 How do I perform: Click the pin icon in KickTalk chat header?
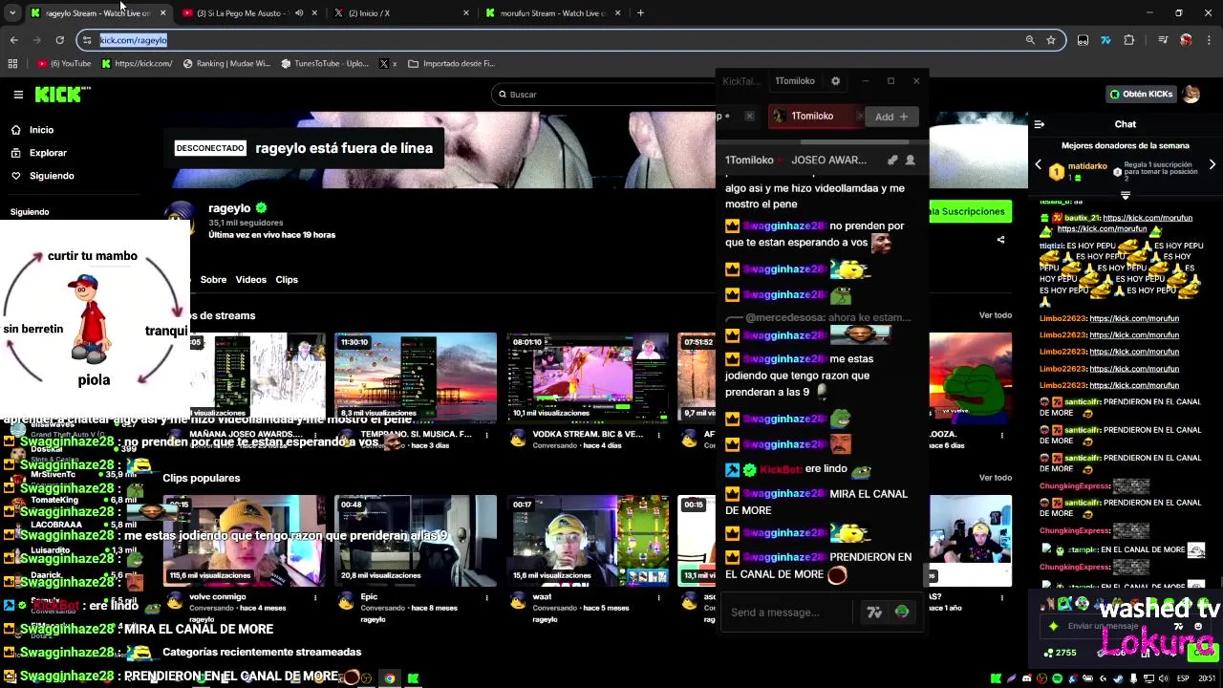pos(891,161)
